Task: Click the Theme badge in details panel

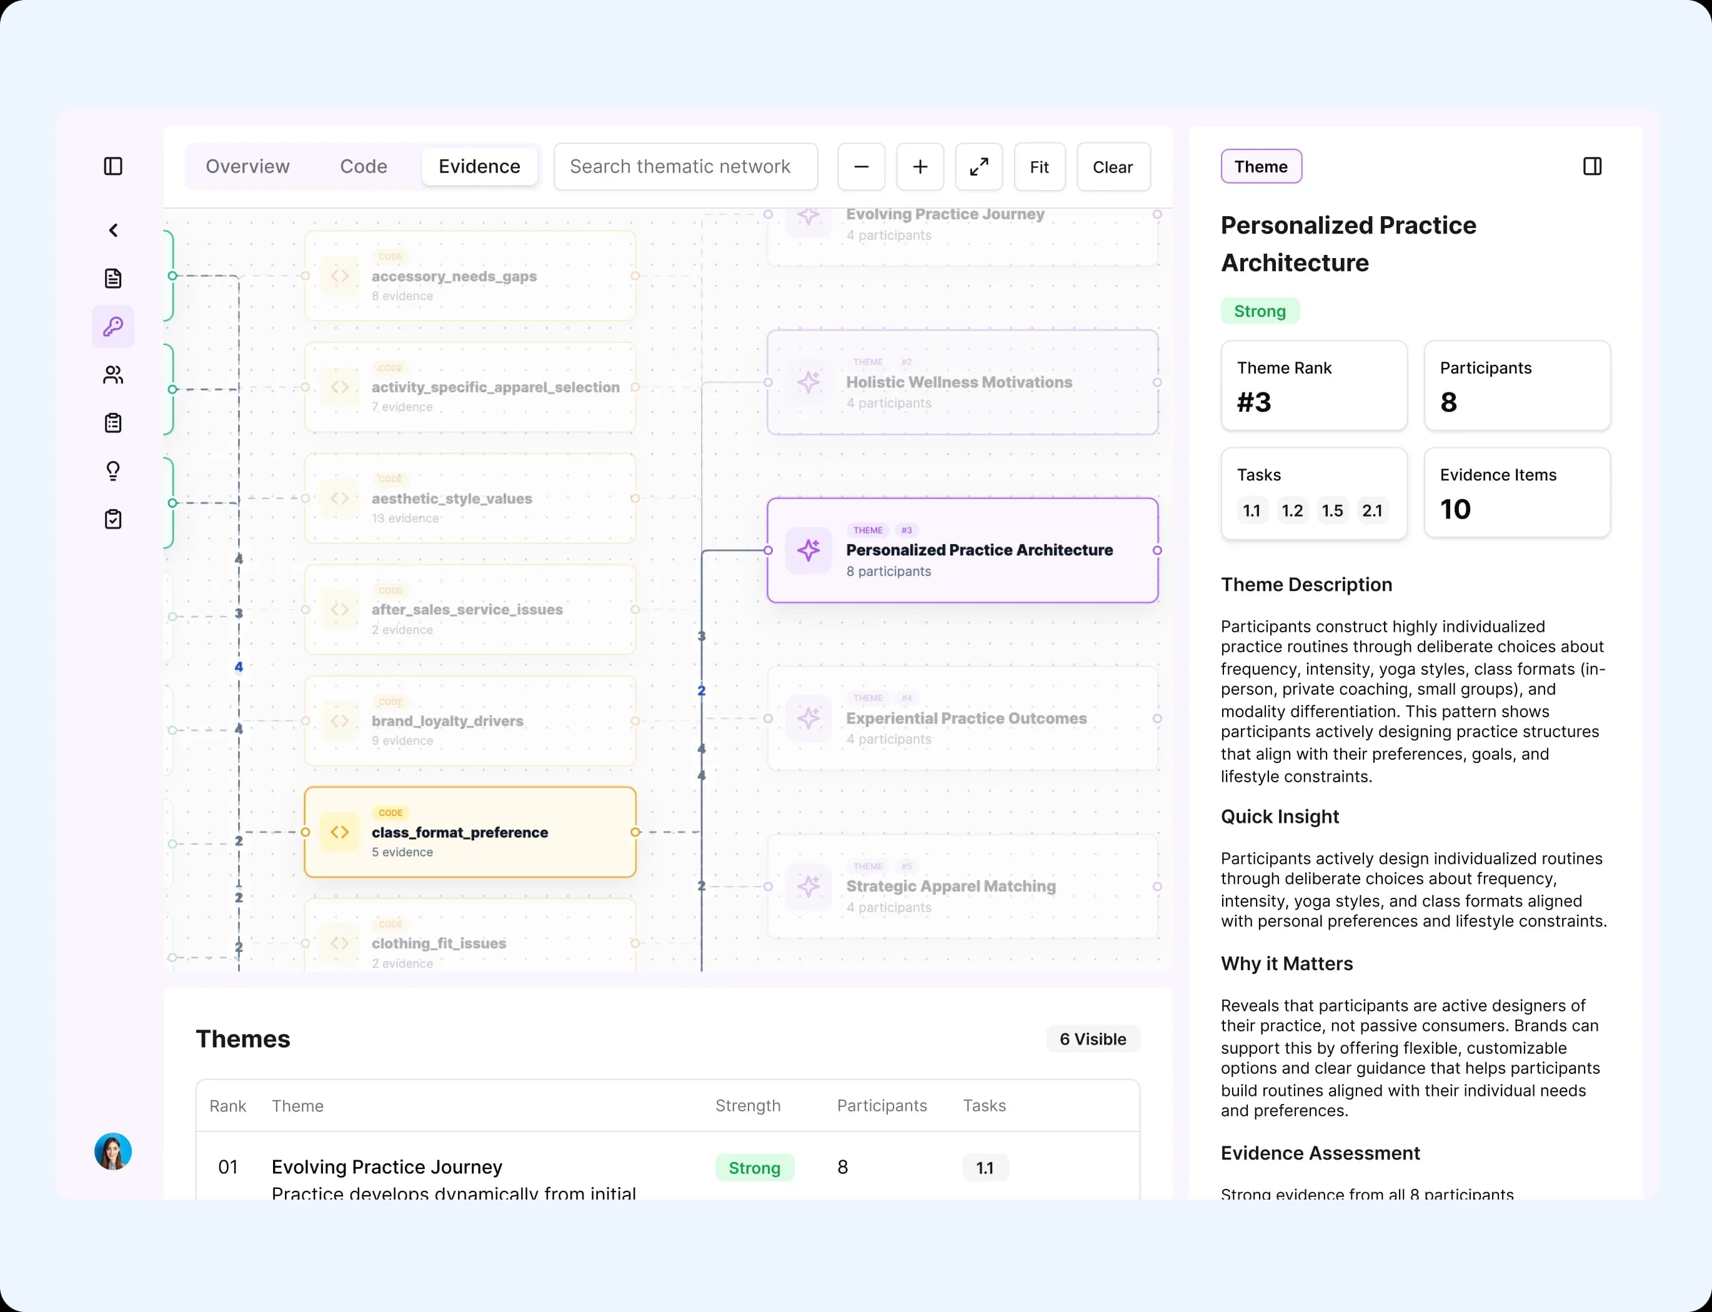Action: [1262, 166]
